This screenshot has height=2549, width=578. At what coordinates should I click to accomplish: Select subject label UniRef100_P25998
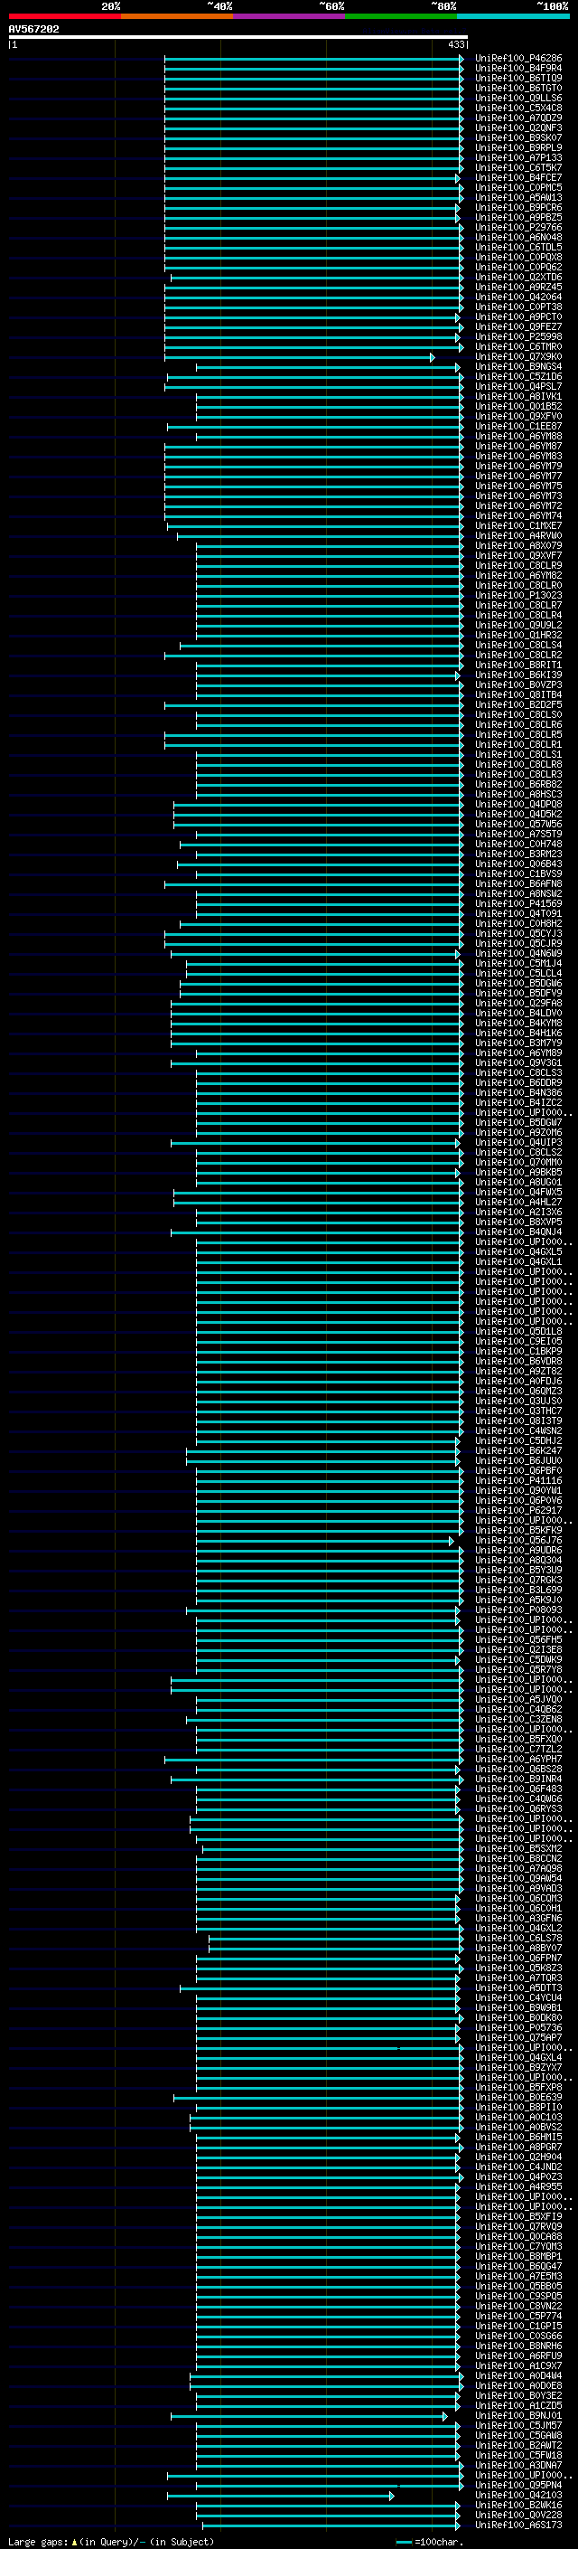click(517, 336)
